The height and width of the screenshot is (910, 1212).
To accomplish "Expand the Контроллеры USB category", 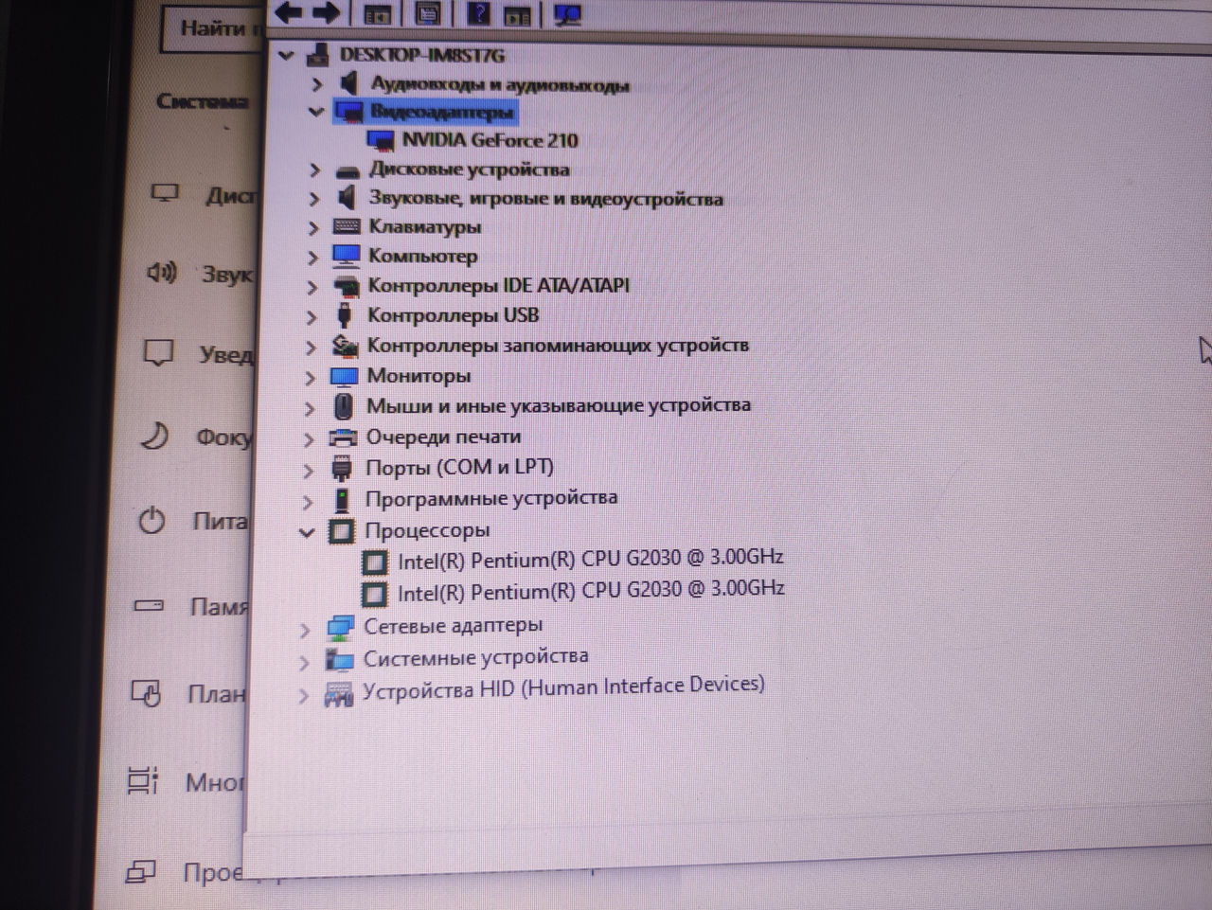I will 312,316.
